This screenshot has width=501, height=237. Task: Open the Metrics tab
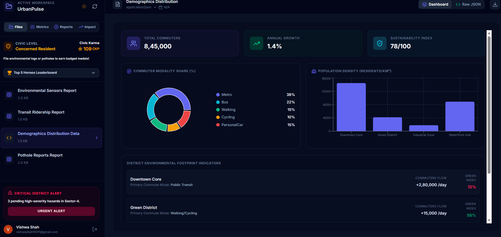(40, 27)
